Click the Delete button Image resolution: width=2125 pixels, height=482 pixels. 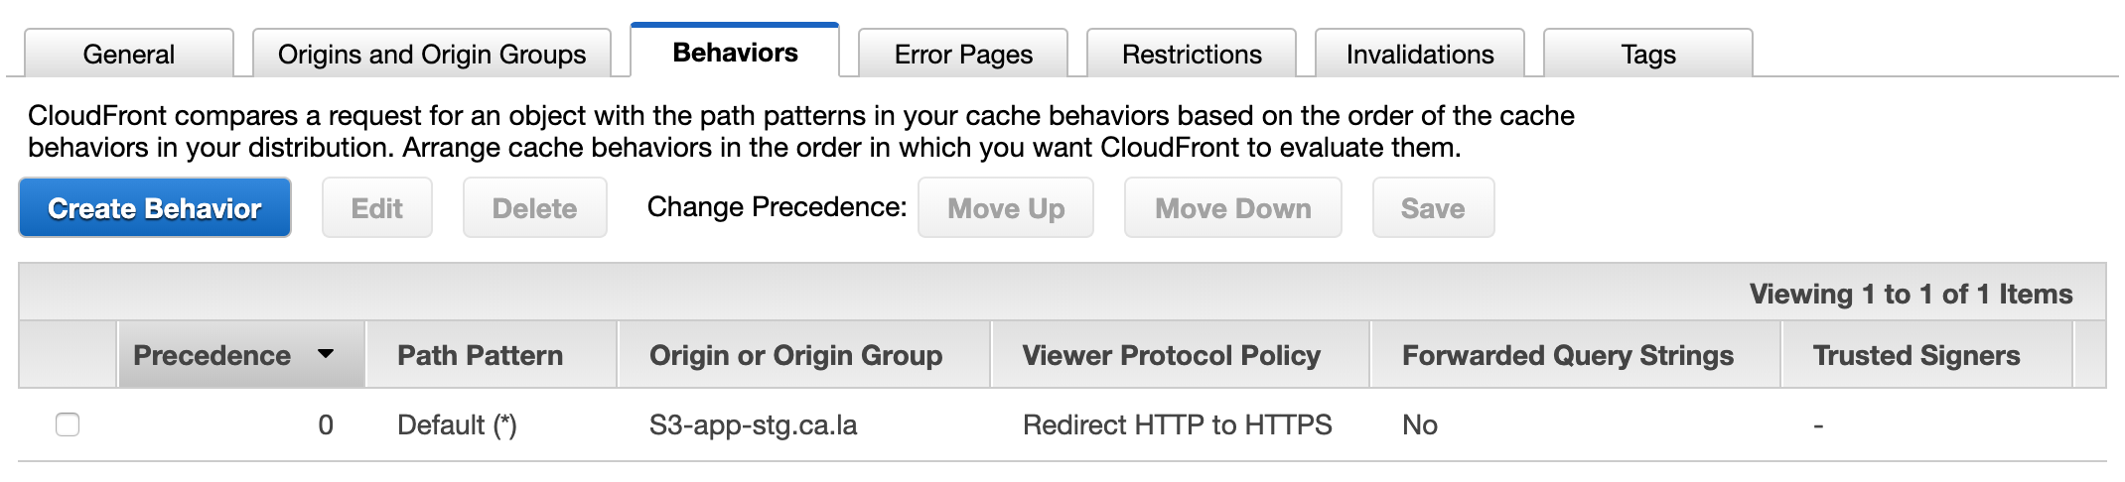tap(534, 208)
